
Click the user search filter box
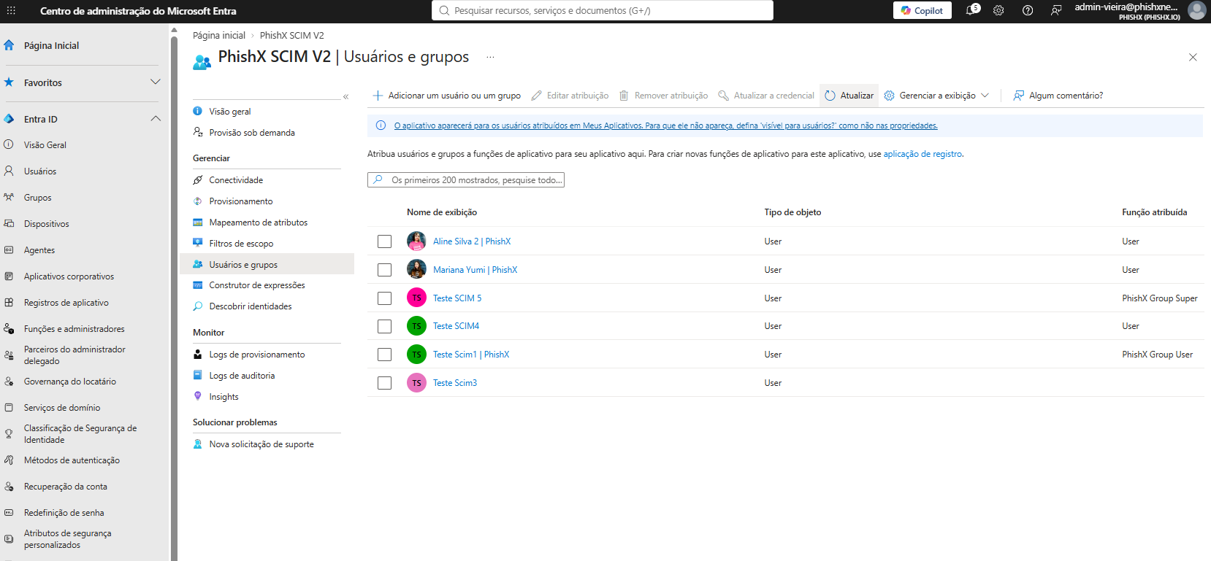466,179
